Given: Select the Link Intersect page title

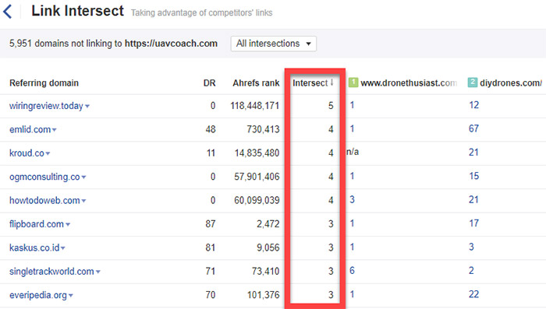Looking at the screenshot, I should pos(78,11).
